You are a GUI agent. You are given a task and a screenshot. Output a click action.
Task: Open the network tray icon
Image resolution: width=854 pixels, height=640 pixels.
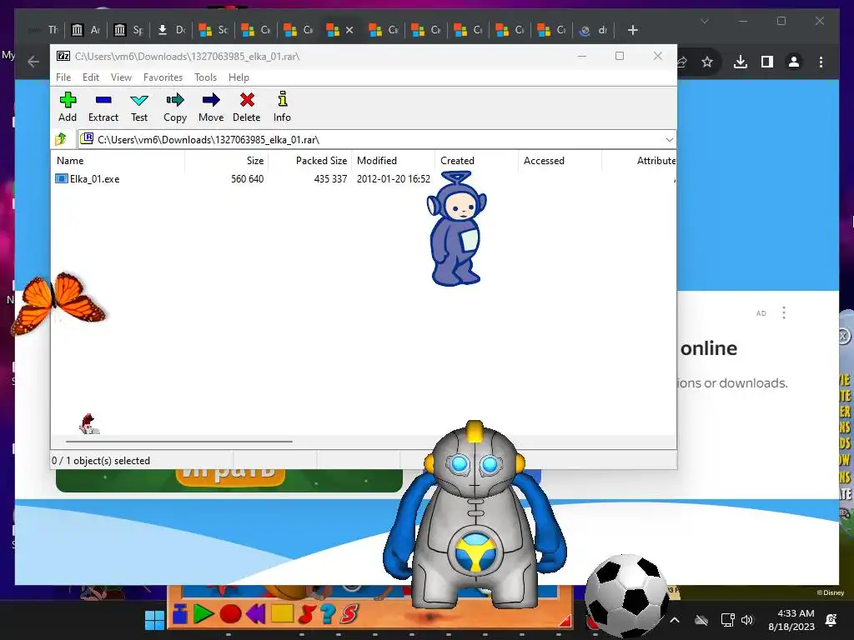pos(727,620)
